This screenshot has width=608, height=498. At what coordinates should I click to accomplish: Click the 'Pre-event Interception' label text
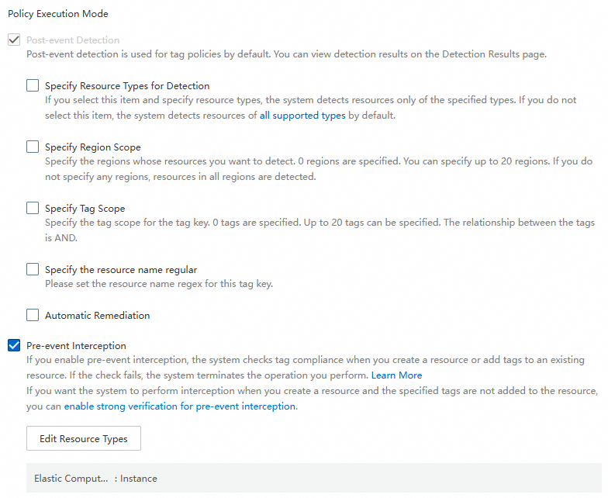76,346
